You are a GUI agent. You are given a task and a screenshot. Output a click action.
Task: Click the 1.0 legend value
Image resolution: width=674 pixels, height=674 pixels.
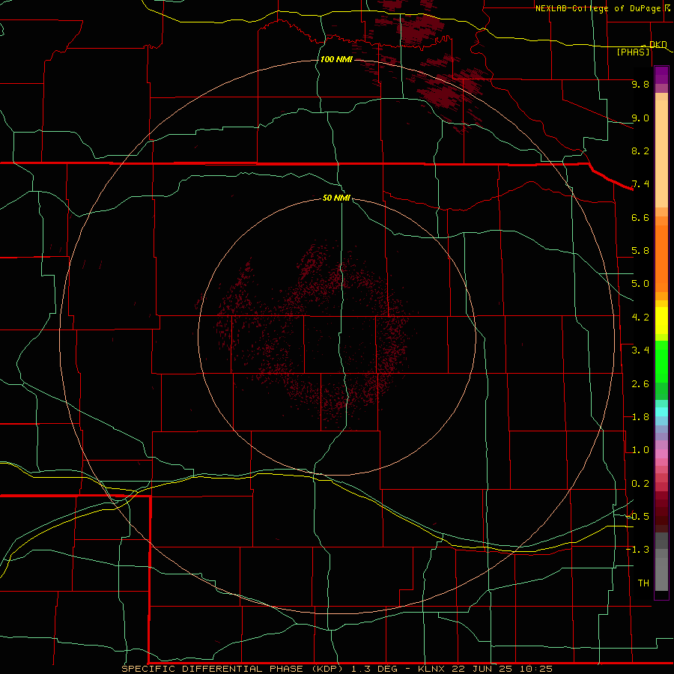tap(640, 450)
